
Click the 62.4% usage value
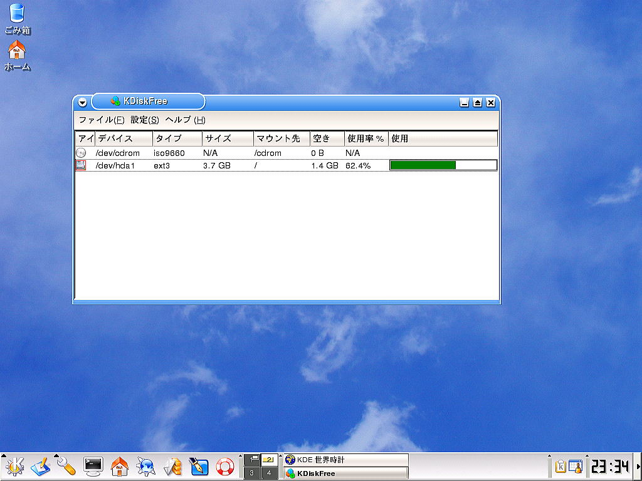(358, 165)
